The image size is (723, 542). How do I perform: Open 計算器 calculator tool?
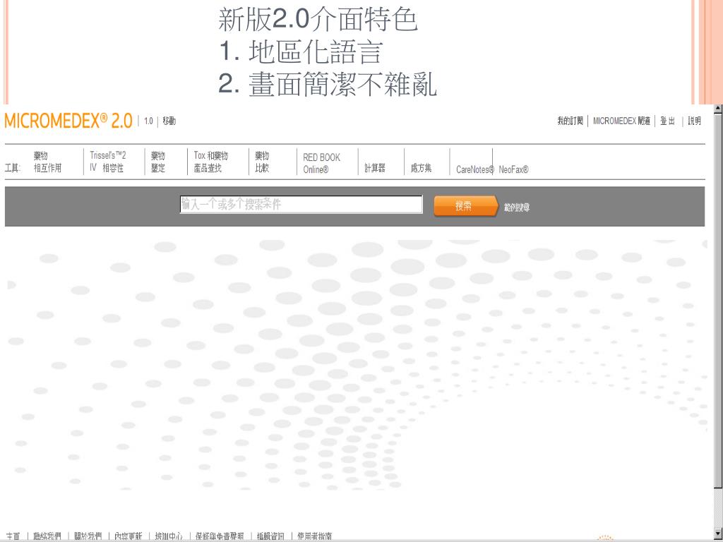(374, 168)
